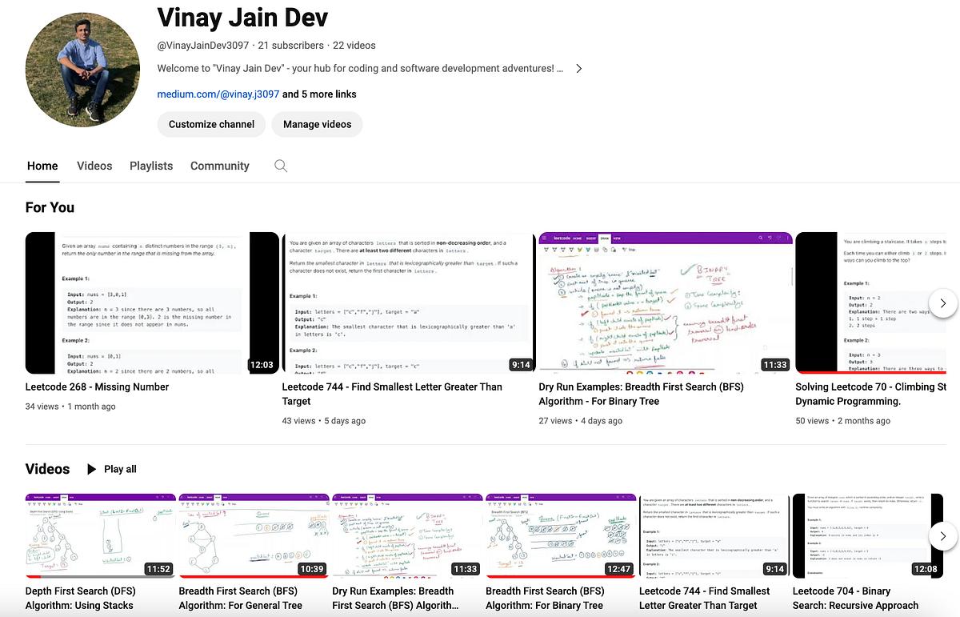Switch to the Videos tab
960x617 pixels.
pyautogui.click(x=94, y=166)
